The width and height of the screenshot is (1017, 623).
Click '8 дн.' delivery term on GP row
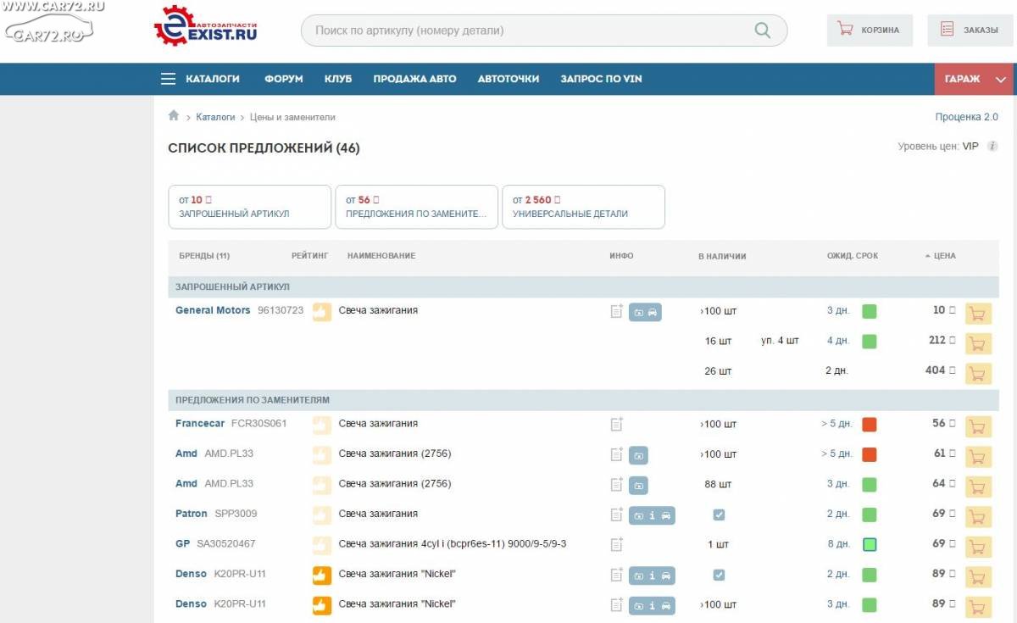pyautogui.click(x=838, y=544)
